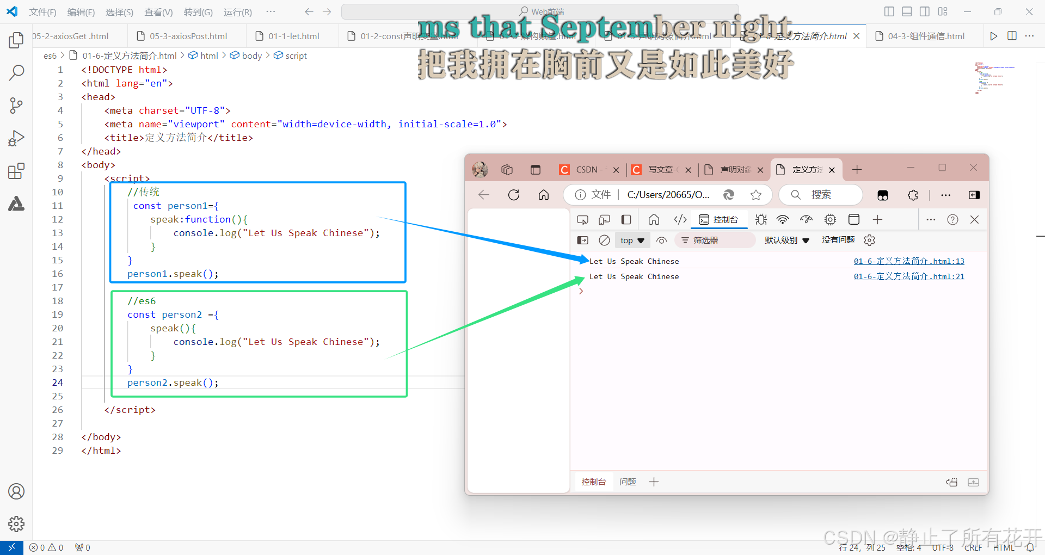This screenshot has height=555, width=1045.
Task: Toggle live expression eye icon in console
Action: 661,240
